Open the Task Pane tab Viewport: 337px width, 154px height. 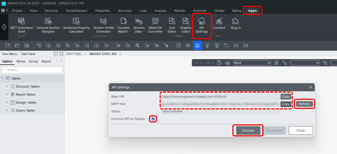[28, 54]
